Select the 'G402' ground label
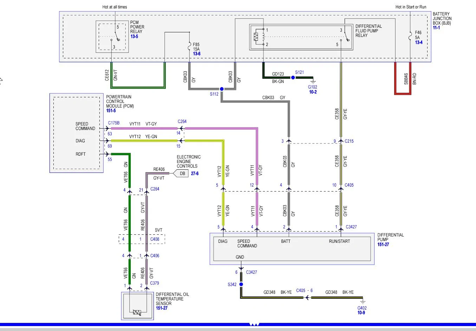Screen dimensions: 476x331 point(362,308)
